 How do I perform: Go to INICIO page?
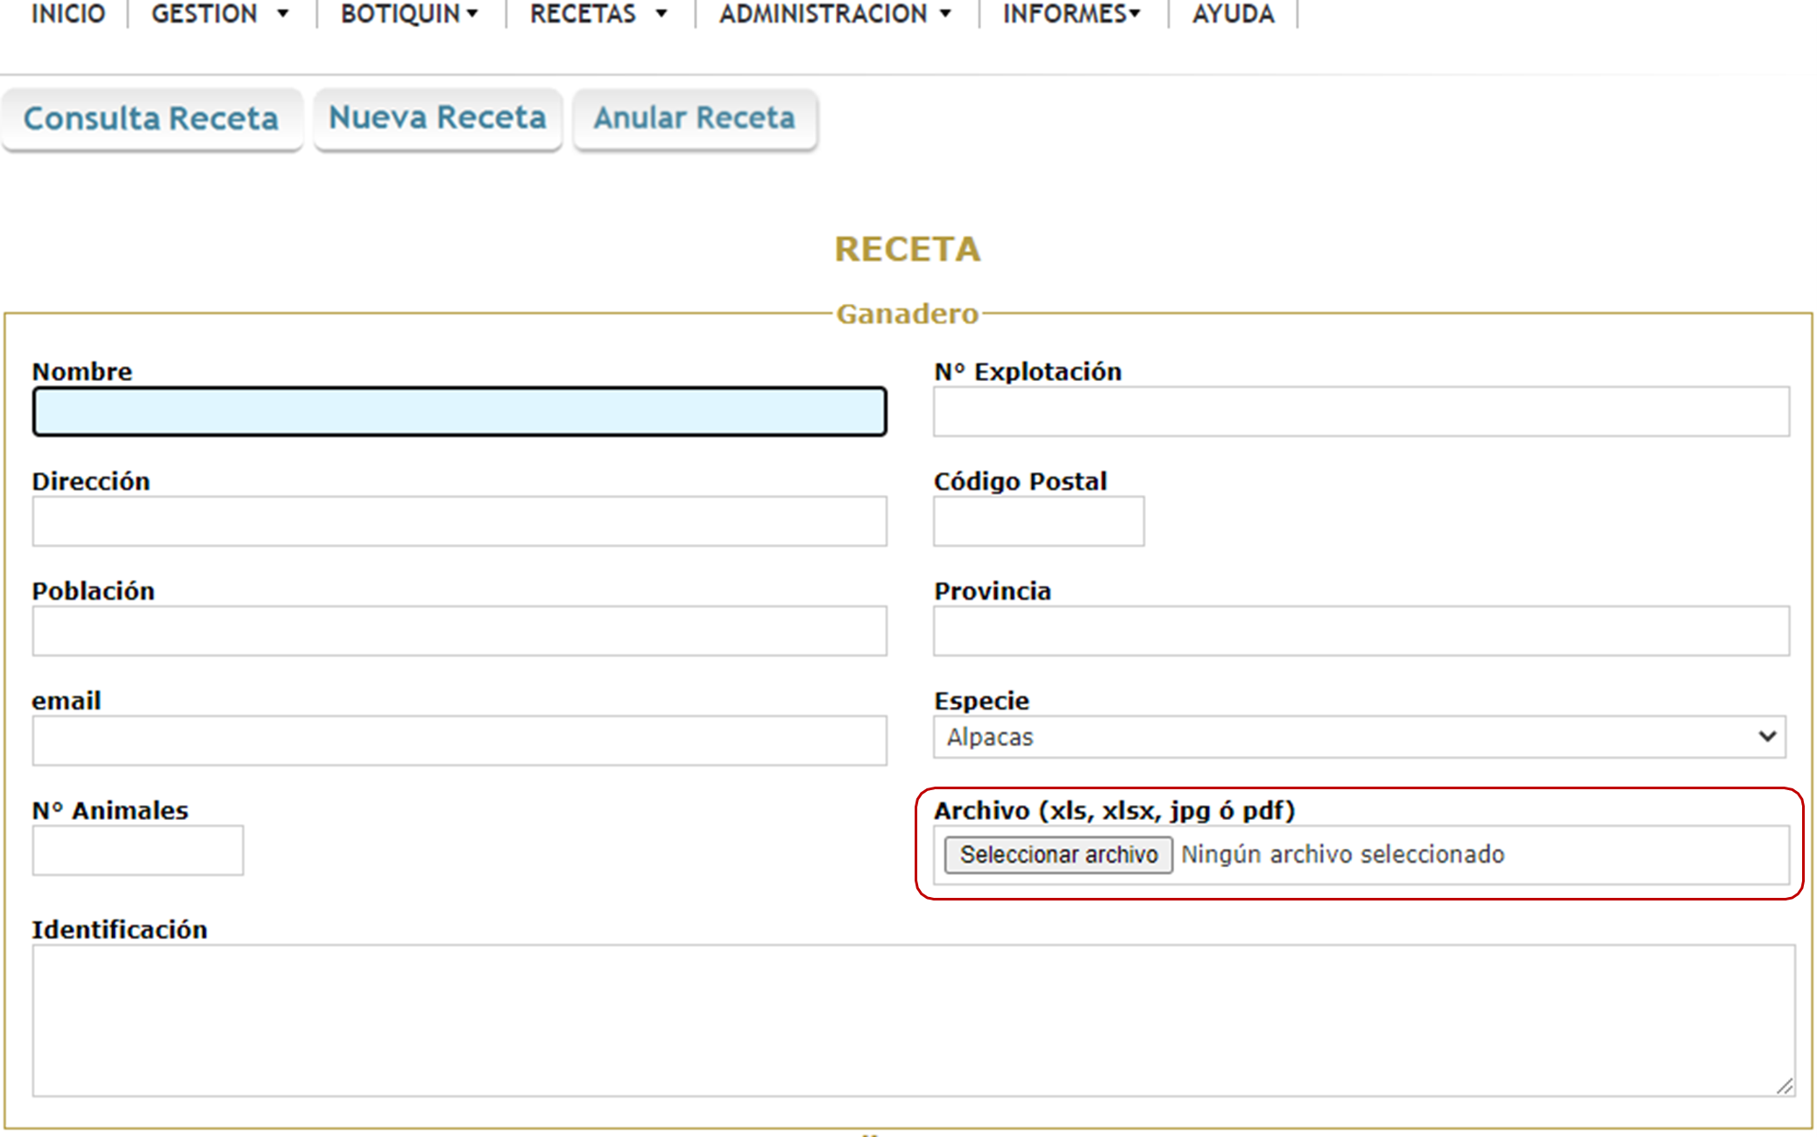pyautogui.click(x=67, y=14)
